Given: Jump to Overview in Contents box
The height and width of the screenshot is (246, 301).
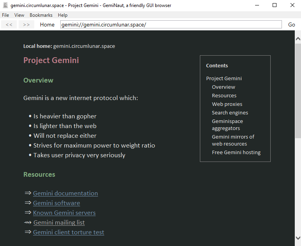Looking at the screenshot, I should [224, 87].
